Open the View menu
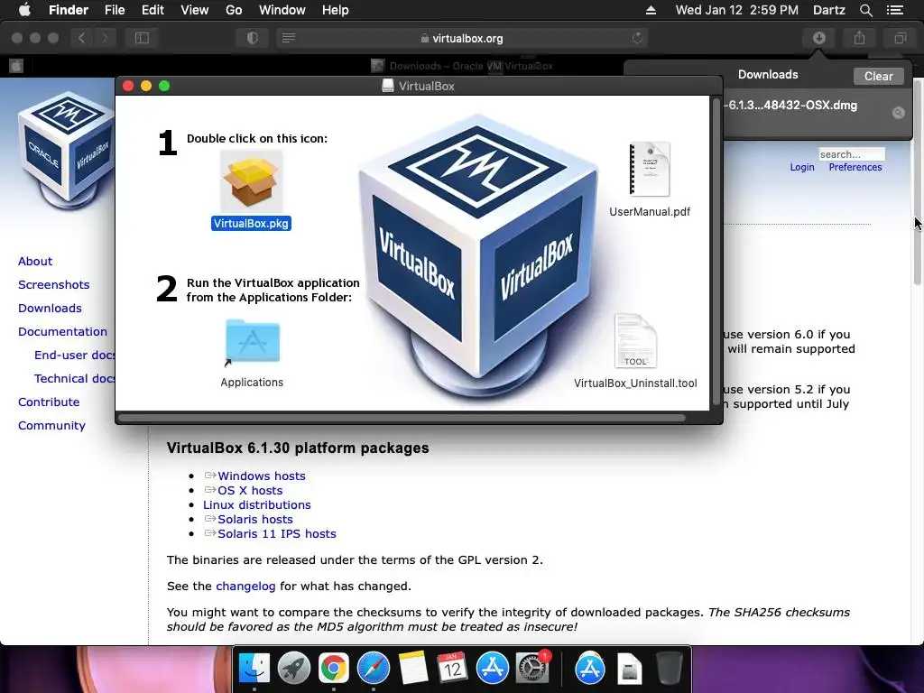Viewport: 924px width, 693px height. (x=195, y=10)
